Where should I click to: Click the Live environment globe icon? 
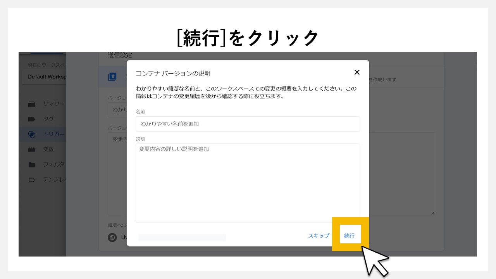pos(112,238)
